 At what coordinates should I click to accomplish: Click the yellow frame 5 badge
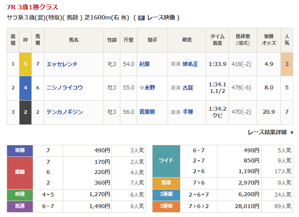click(26, 64)
